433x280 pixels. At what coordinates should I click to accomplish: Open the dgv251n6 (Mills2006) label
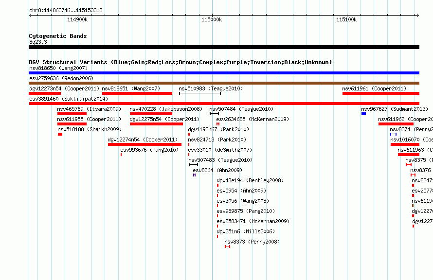(246, 231)
